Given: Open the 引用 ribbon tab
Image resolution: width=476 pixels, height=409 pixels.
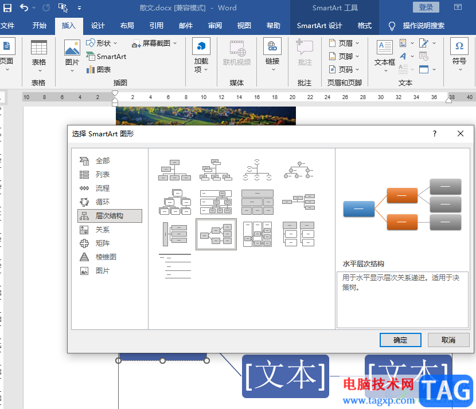Looking at the screenshot, I should click(157, 26).
